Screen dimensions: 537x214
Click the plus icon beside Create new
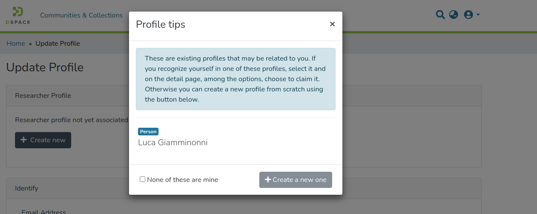[x=24, y=140]
